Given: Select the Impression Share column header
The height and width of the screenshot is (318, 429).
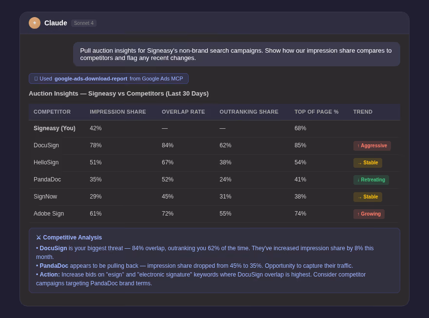Looking at the screenshot, I should click(x=117, y=112).
